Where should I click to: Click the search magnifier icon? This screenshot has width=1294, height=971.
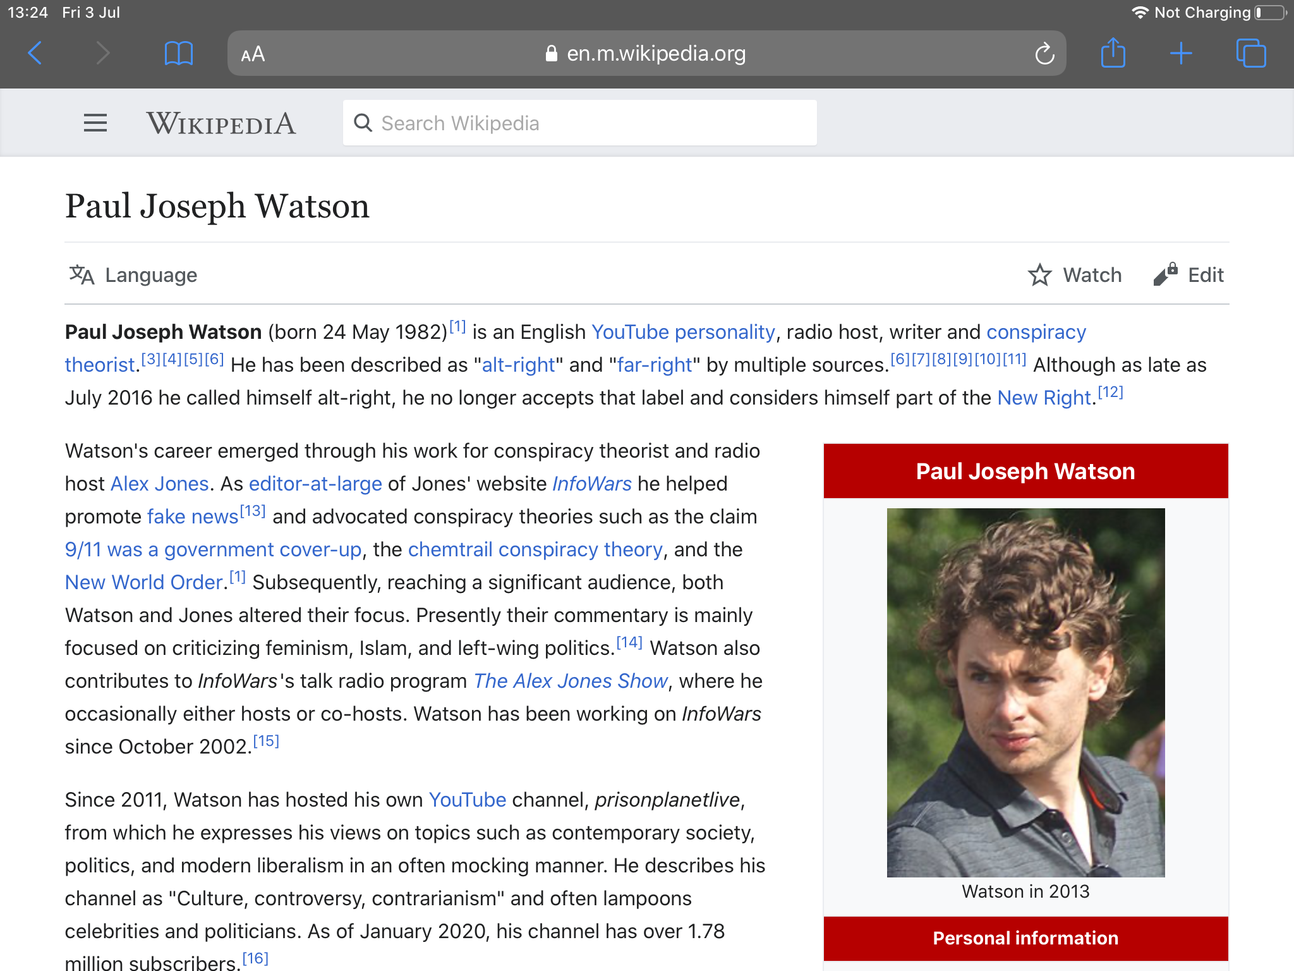click(363, 123)
